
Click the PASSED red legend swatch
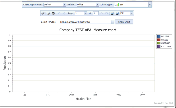pyautogui.click(x=159, y=40)
